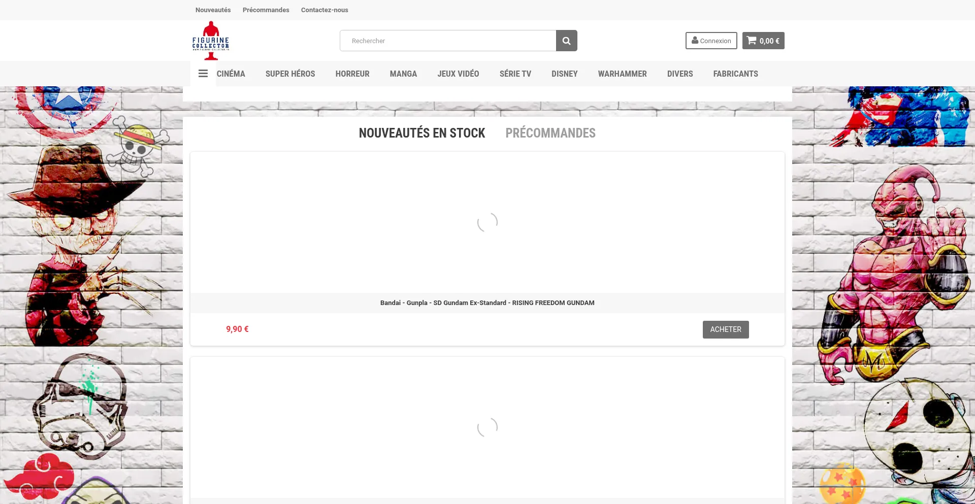Switch to the PRÉCOMMANDES tab

(550, 133)
